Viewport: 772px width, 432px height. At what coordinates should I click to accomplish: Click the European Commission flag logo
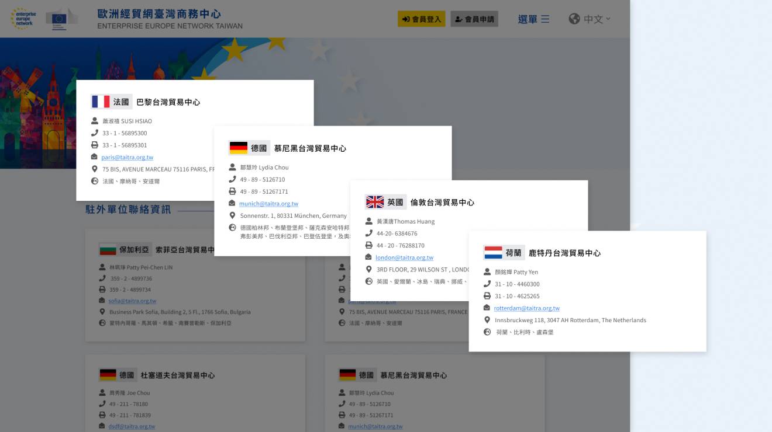click(61, 19)
